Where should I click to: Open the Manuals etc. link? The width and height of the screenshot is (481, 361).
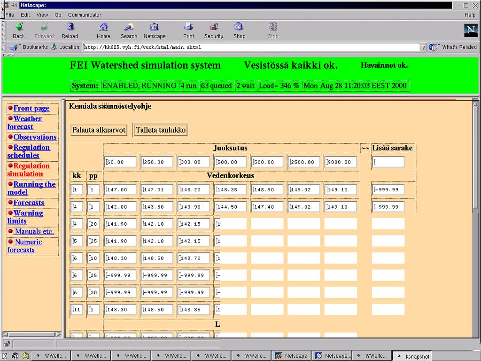34,231
